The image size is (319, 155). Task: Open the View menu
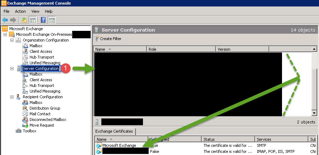(x=36, y=11)
